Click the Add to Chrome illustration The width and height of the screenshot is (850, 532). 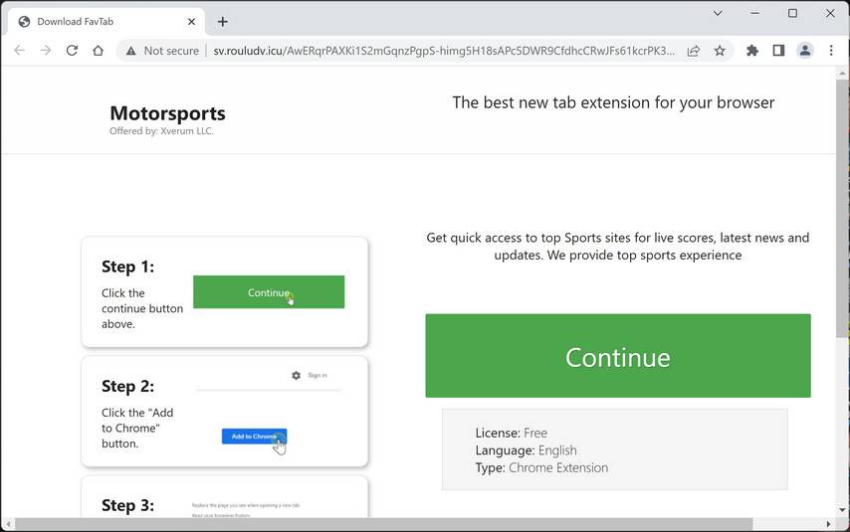click(x=254, y=437)
